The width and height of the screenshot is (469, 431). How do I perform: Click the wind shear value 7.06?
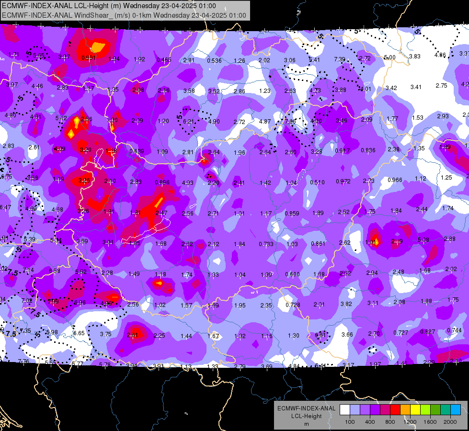point(290,122)
